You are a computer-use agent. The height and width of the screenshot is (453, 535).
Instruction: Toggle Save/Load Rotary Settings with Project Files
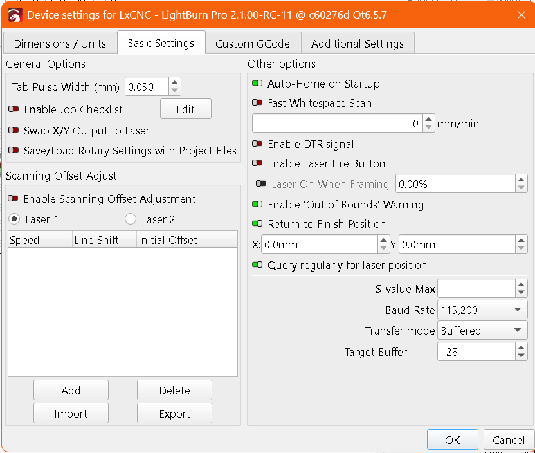point(14,150)
